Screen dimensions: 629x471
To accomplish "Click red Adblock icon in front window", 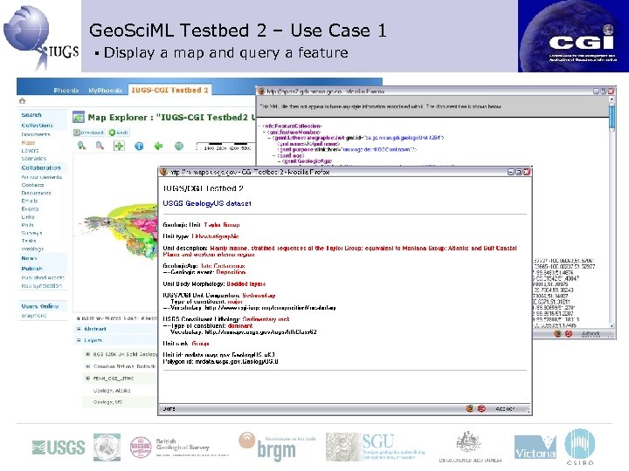I will coord(481,408).
